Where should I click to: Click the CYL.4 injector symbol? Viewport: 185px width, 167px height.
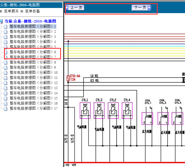point(127,111)
